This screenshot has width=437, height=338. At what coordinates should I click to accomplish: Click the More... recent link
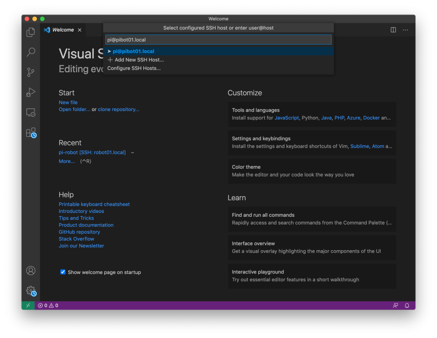coord(67,161)
